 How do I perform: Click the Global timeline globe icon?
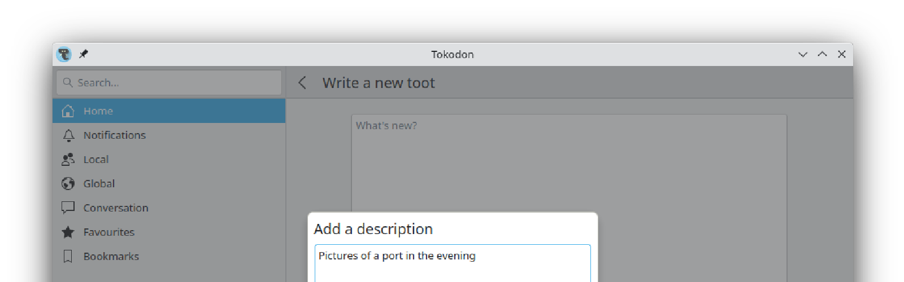pos(68,184)
